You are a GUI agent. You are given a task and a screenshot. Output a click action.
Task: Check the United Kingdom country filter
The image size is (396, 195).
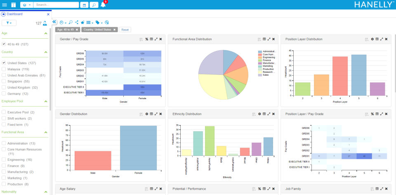[4, 88]
